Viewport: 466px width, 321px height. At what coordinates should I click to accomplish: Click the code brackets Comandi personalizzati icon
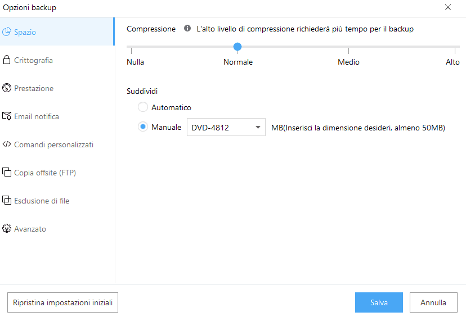click(7, 144)
